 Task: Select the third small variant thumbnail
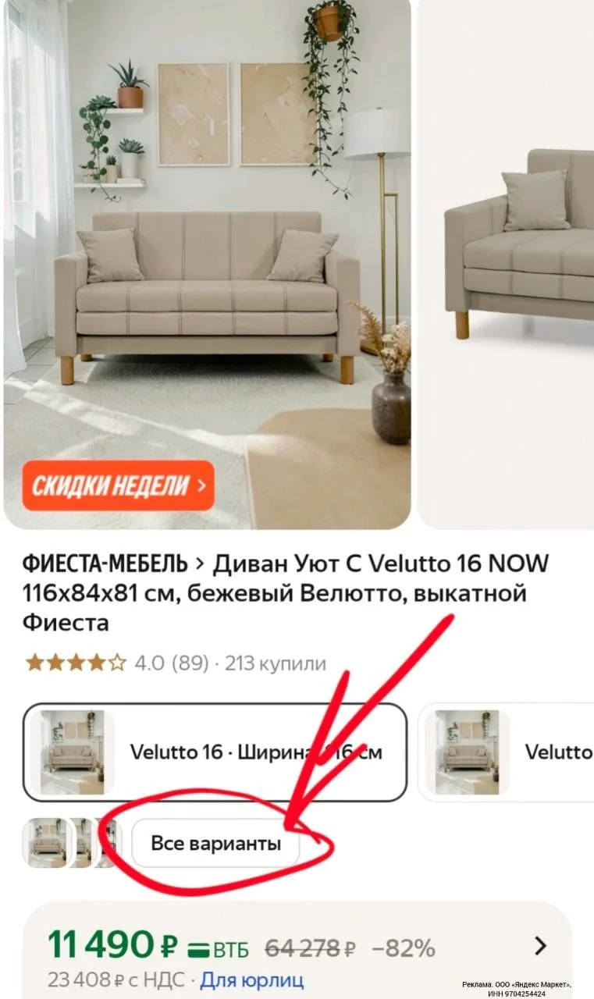[110, 843]
